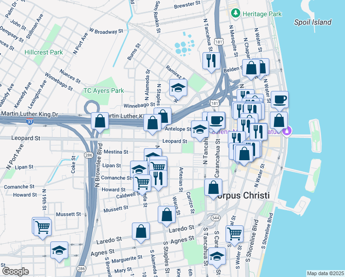Click the Google logo link
345x277 pixels.
tap(16, 271)
